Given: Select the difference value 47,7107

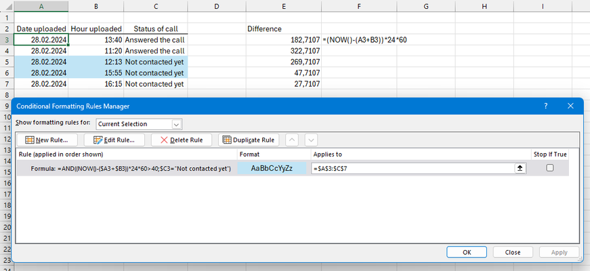Looking at the screenshot, I should tap(284, 72).
